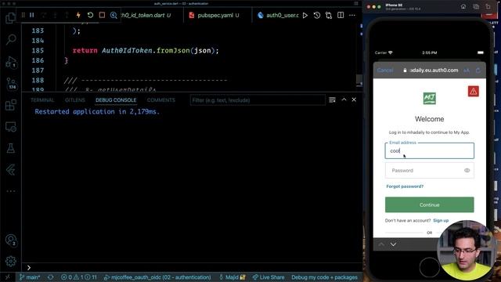Open the TERMINAL panel tab
This screenshot has width=501, height=282.
[42, 100]
